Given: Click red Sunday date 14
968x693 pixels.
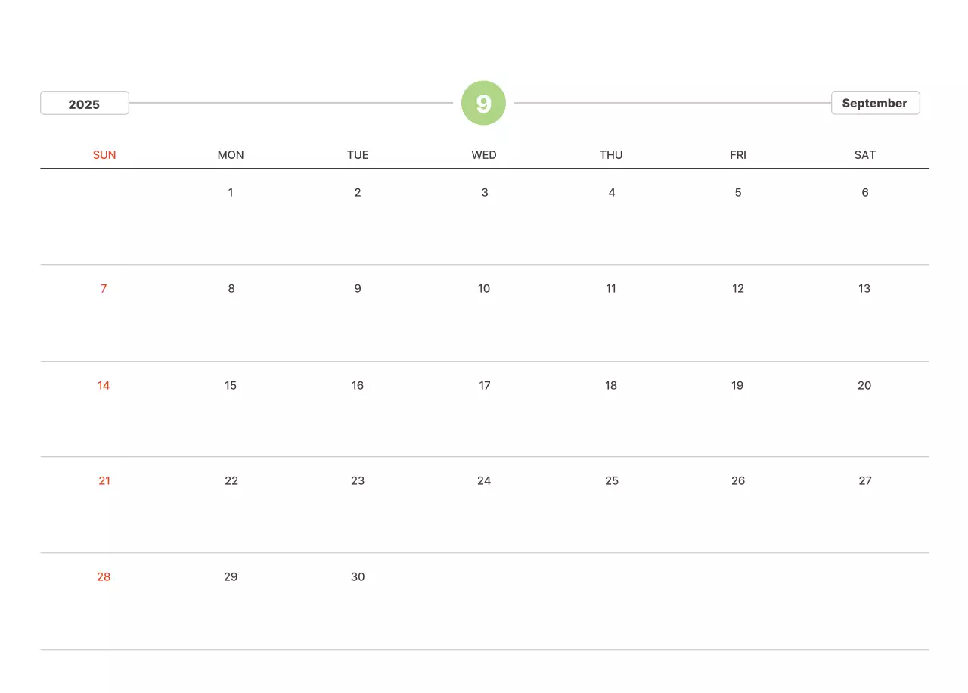Looking at the screenshot, I should 104,386.
